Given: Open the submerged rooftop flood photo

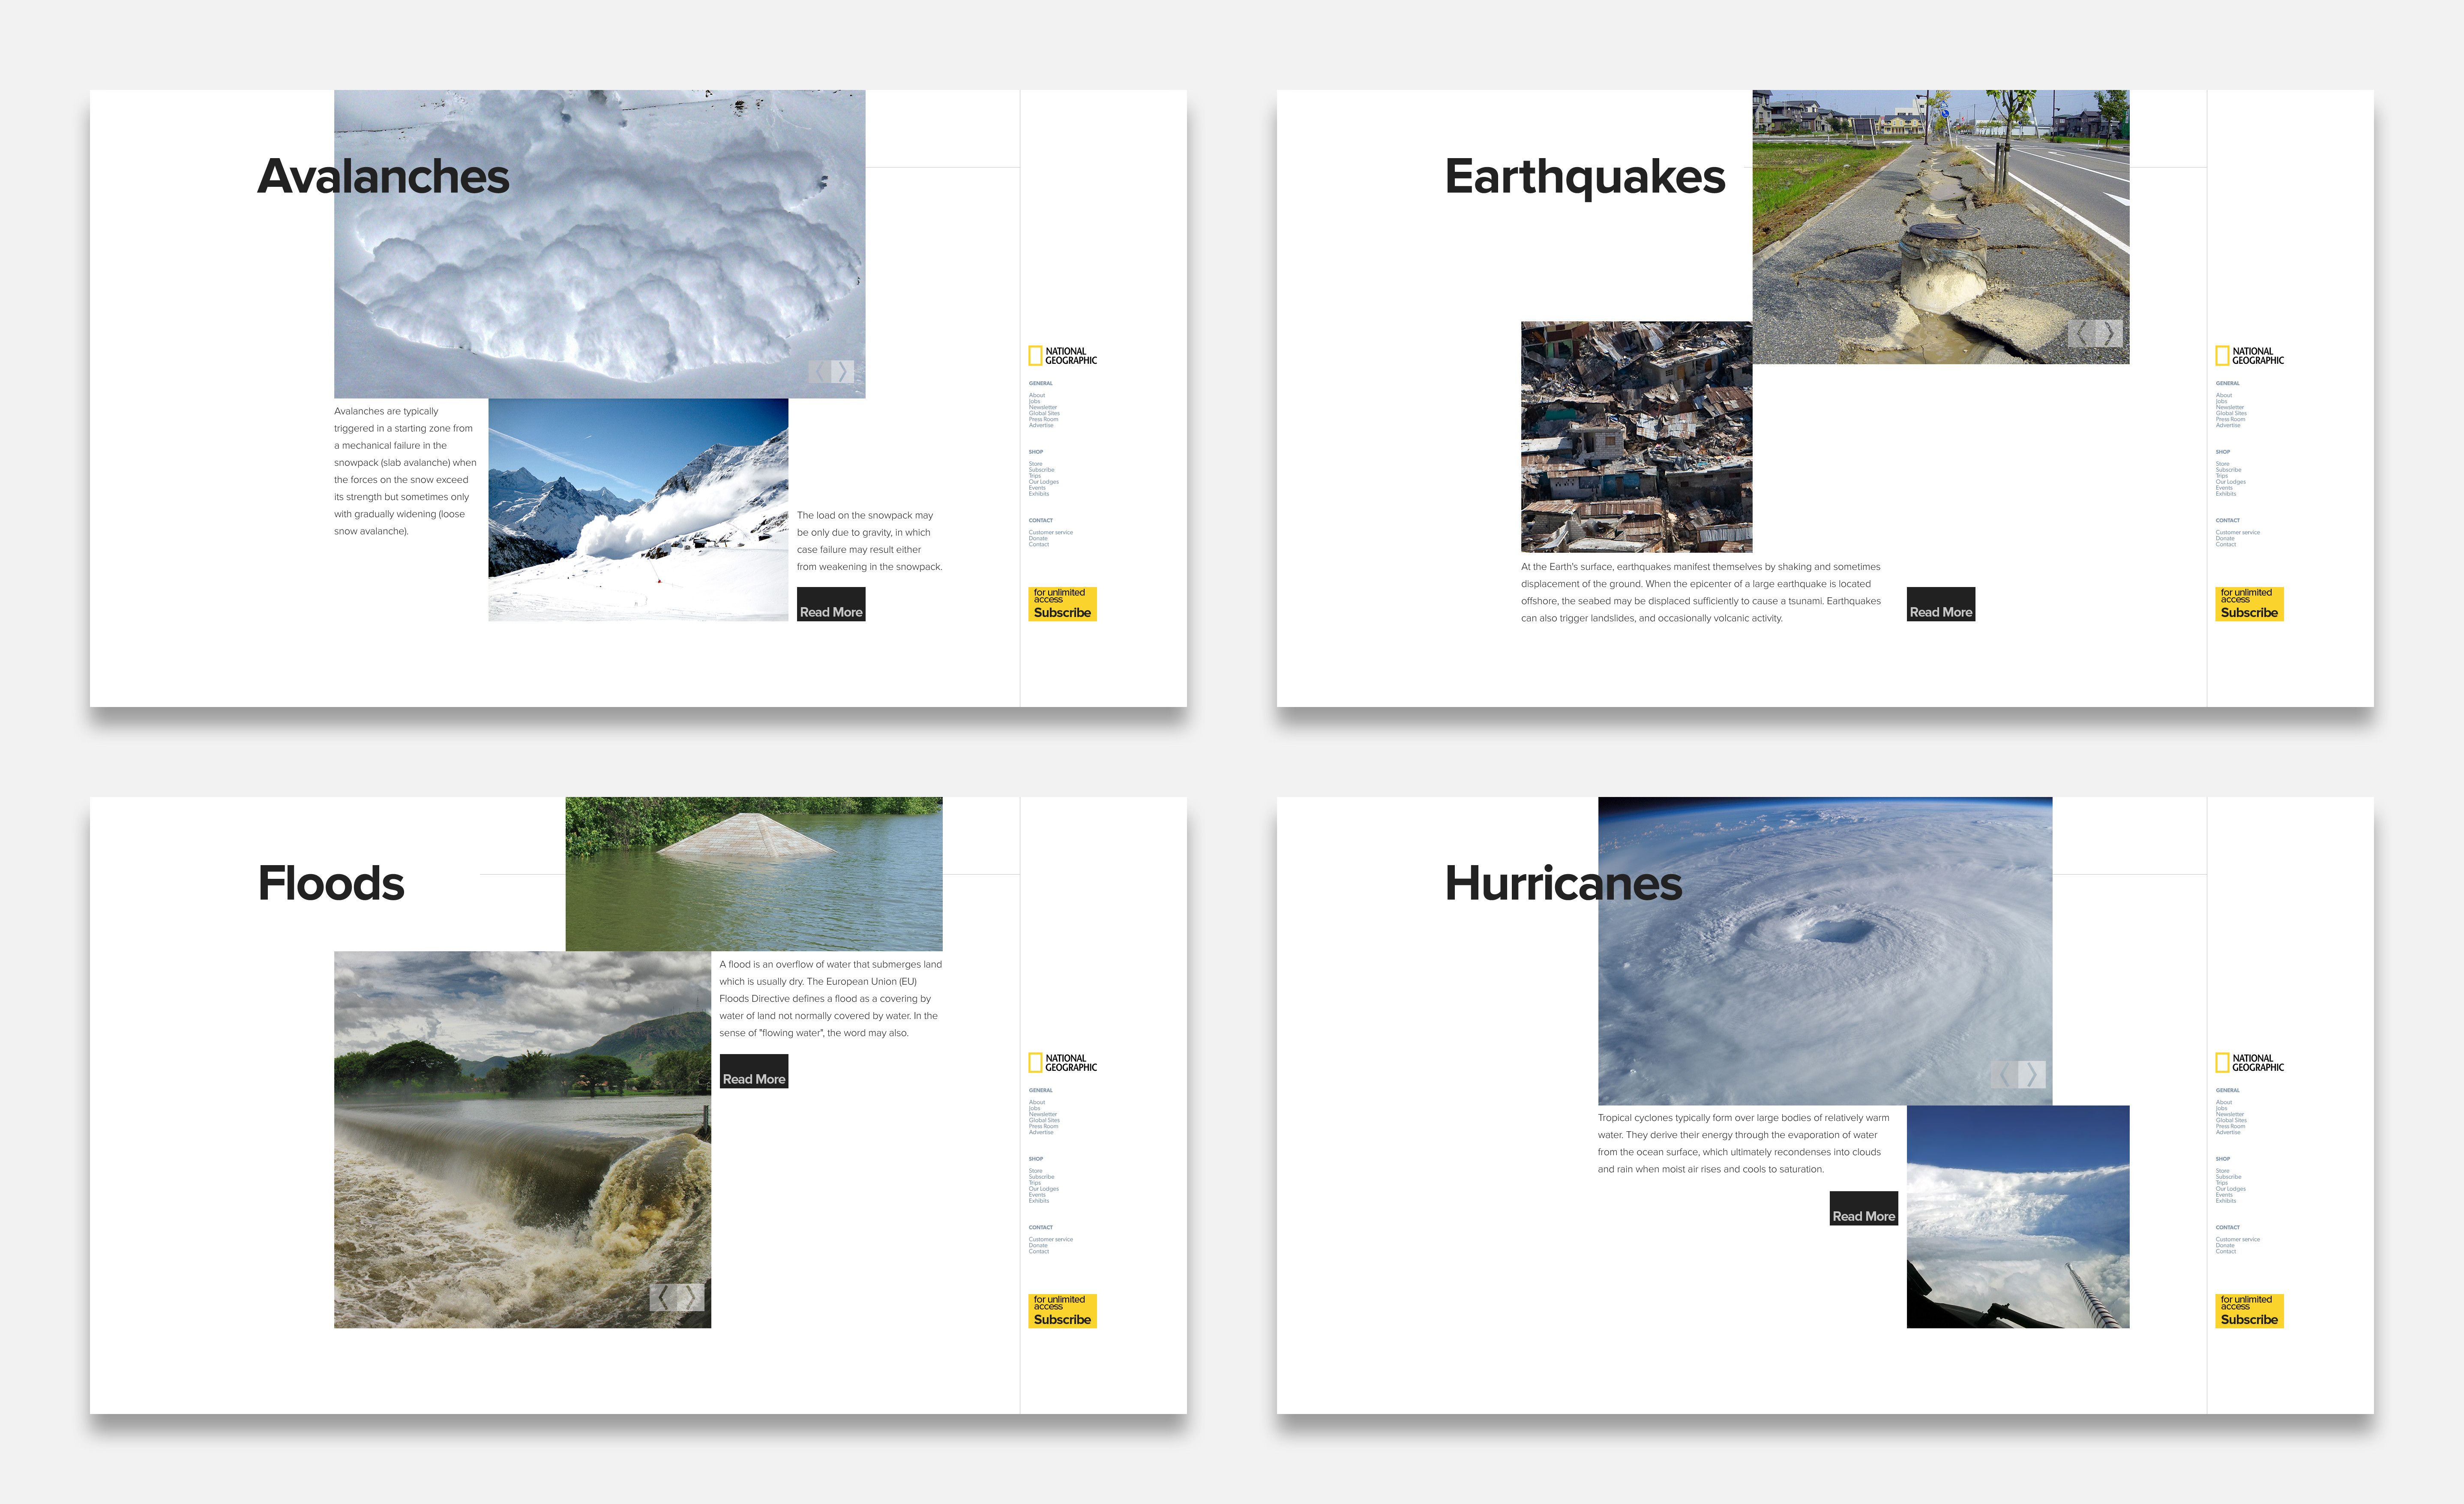Looking at the screenshot, I should click(754, 874).
